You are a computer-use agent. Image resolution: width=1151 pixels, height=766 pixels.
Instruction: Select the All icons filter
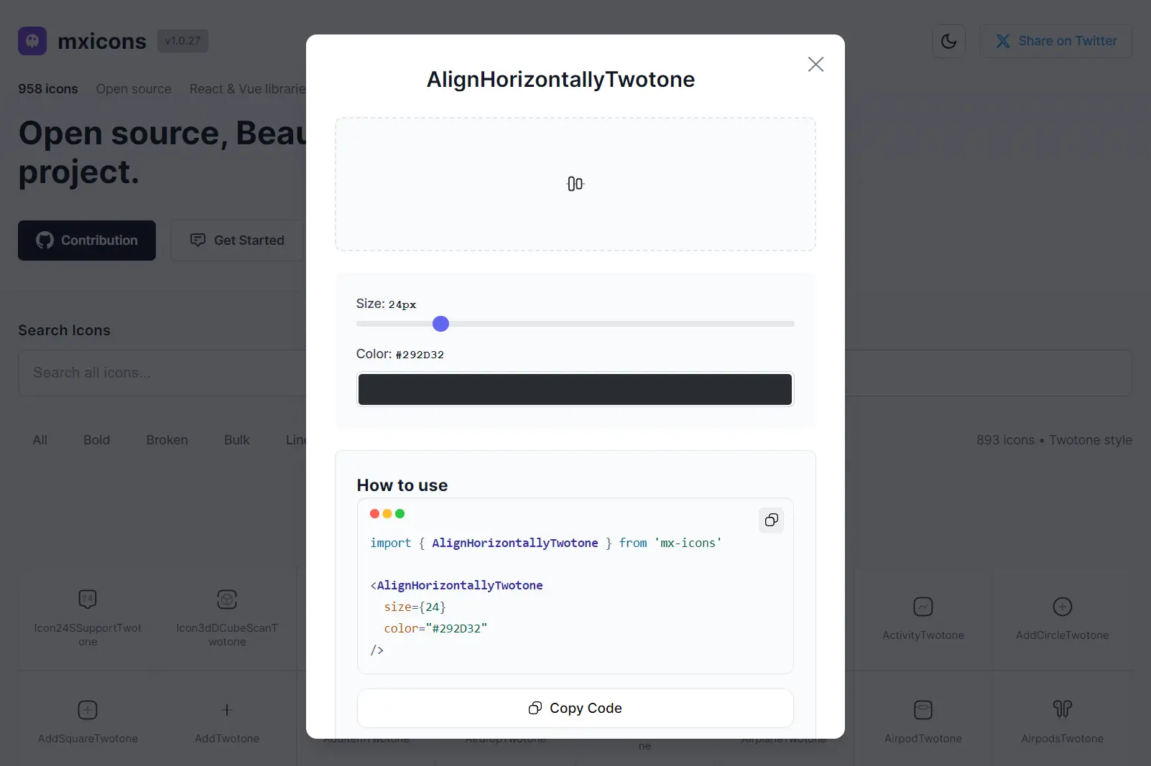[40, 439]
